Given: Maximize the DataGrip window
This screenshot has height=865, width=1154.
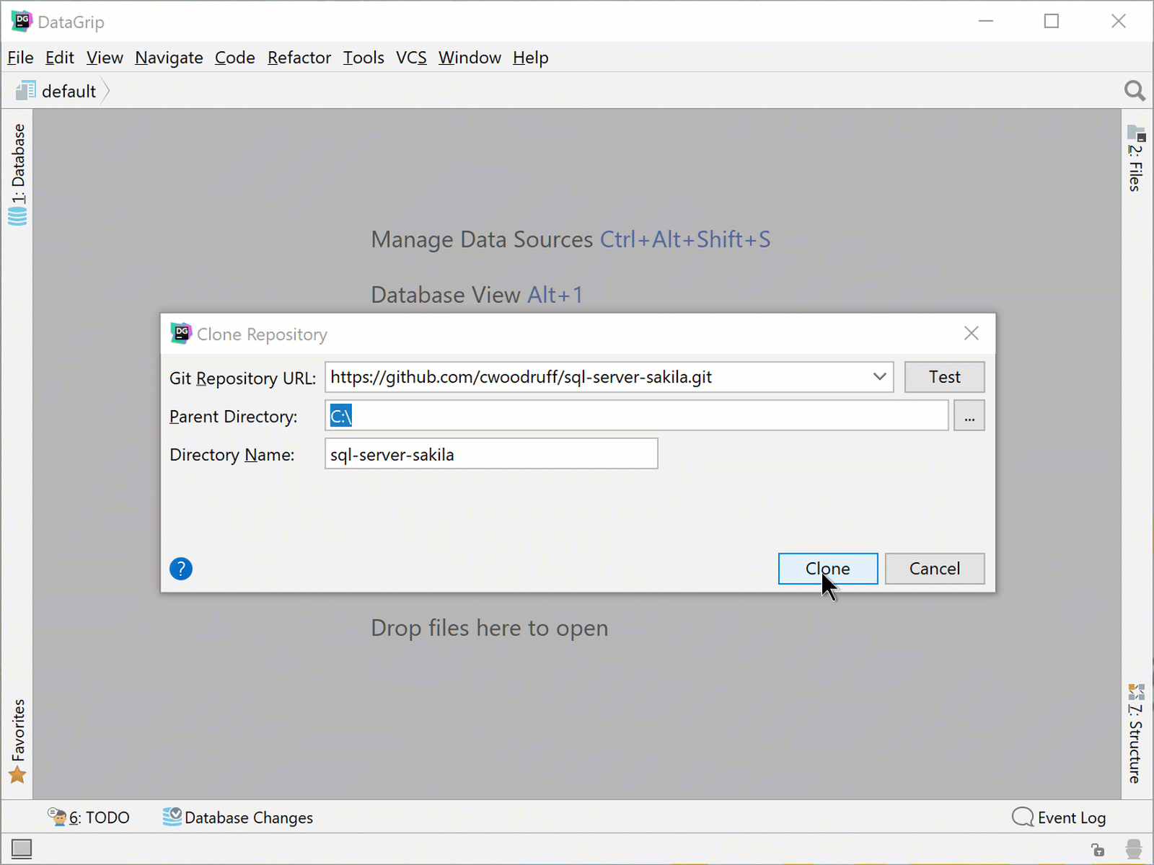Looking at the screenshot, I should 1052,21.
